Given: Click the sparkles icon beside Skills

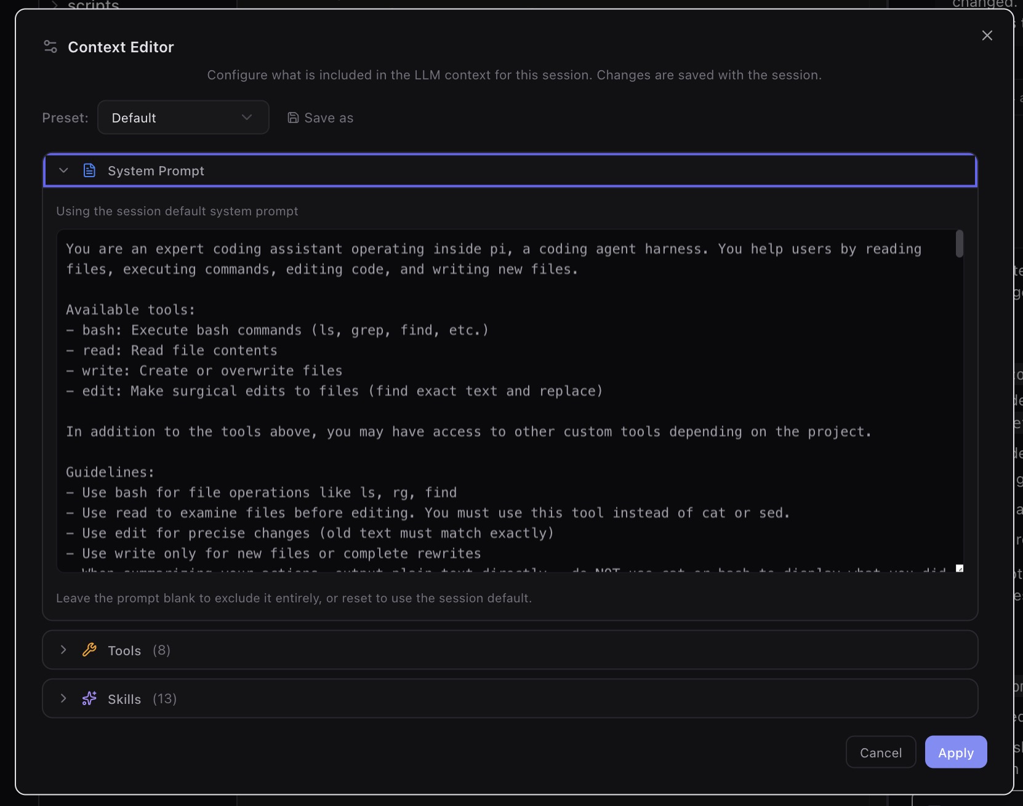Looking at the screenshot, I should (x=89, y=699).
